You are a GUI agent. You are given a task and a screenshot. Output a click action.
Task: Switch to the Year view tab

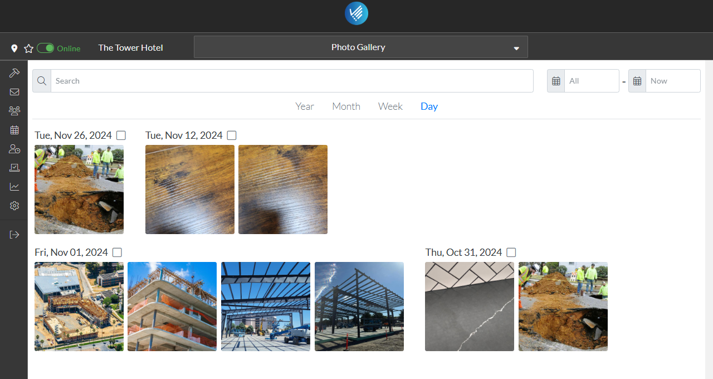click(305, 106)
